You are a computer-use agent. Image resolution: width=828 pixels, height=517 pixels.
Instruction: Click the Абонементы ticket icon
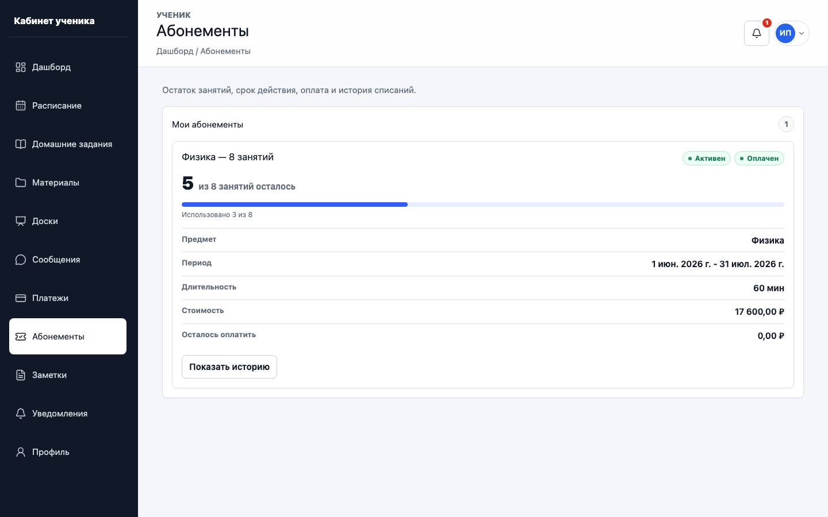click(x=21, y=337)
